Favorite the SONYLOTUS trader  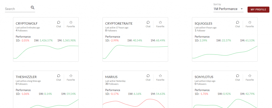tap(250, 77)
